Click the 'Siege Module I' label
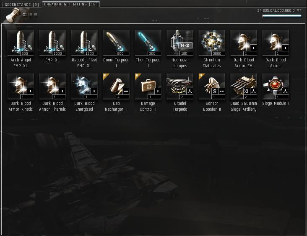The image size is (307, 236). pyautogui.click(x=276, y=103)
